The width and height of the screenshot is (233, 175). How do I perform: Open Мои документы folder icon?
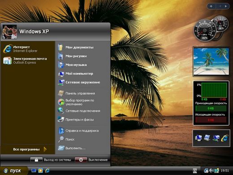tap(61, 48)
